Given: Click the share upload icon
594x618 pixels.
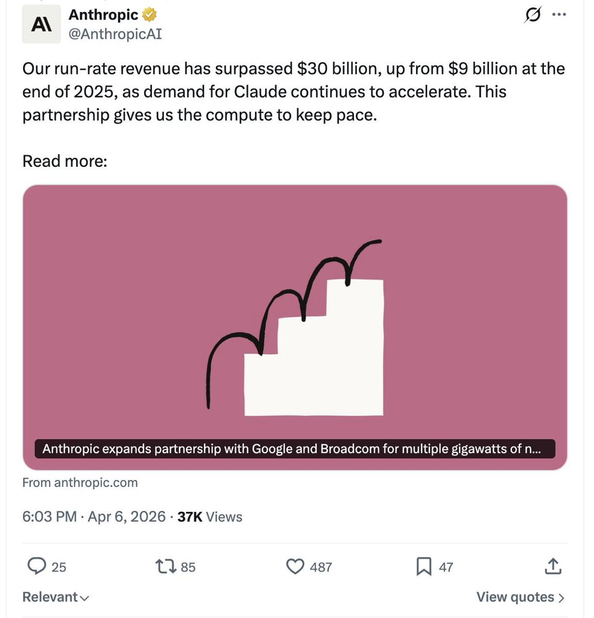Looking at the screenshot, I should [552, 566].
